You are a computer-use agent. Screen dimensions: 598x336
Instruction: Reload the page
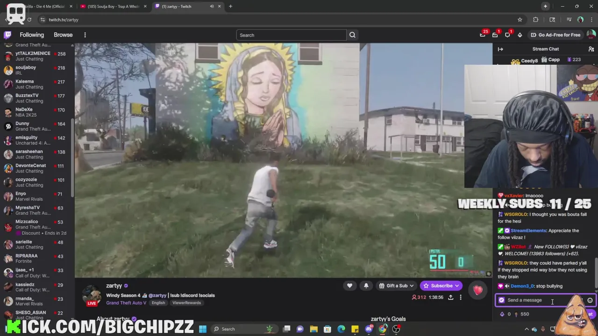coord(29,20)
